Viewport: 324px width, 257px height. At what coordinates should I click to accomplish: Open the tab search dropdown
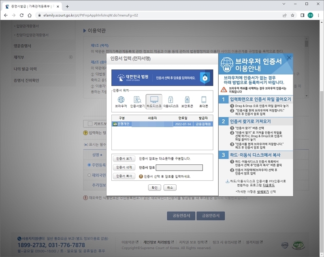[x=284, y=4]
